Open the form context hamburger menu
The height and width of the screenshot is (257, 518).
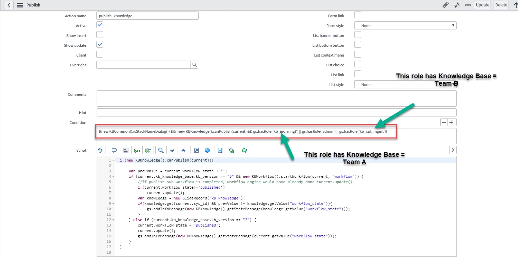(20, 5)
